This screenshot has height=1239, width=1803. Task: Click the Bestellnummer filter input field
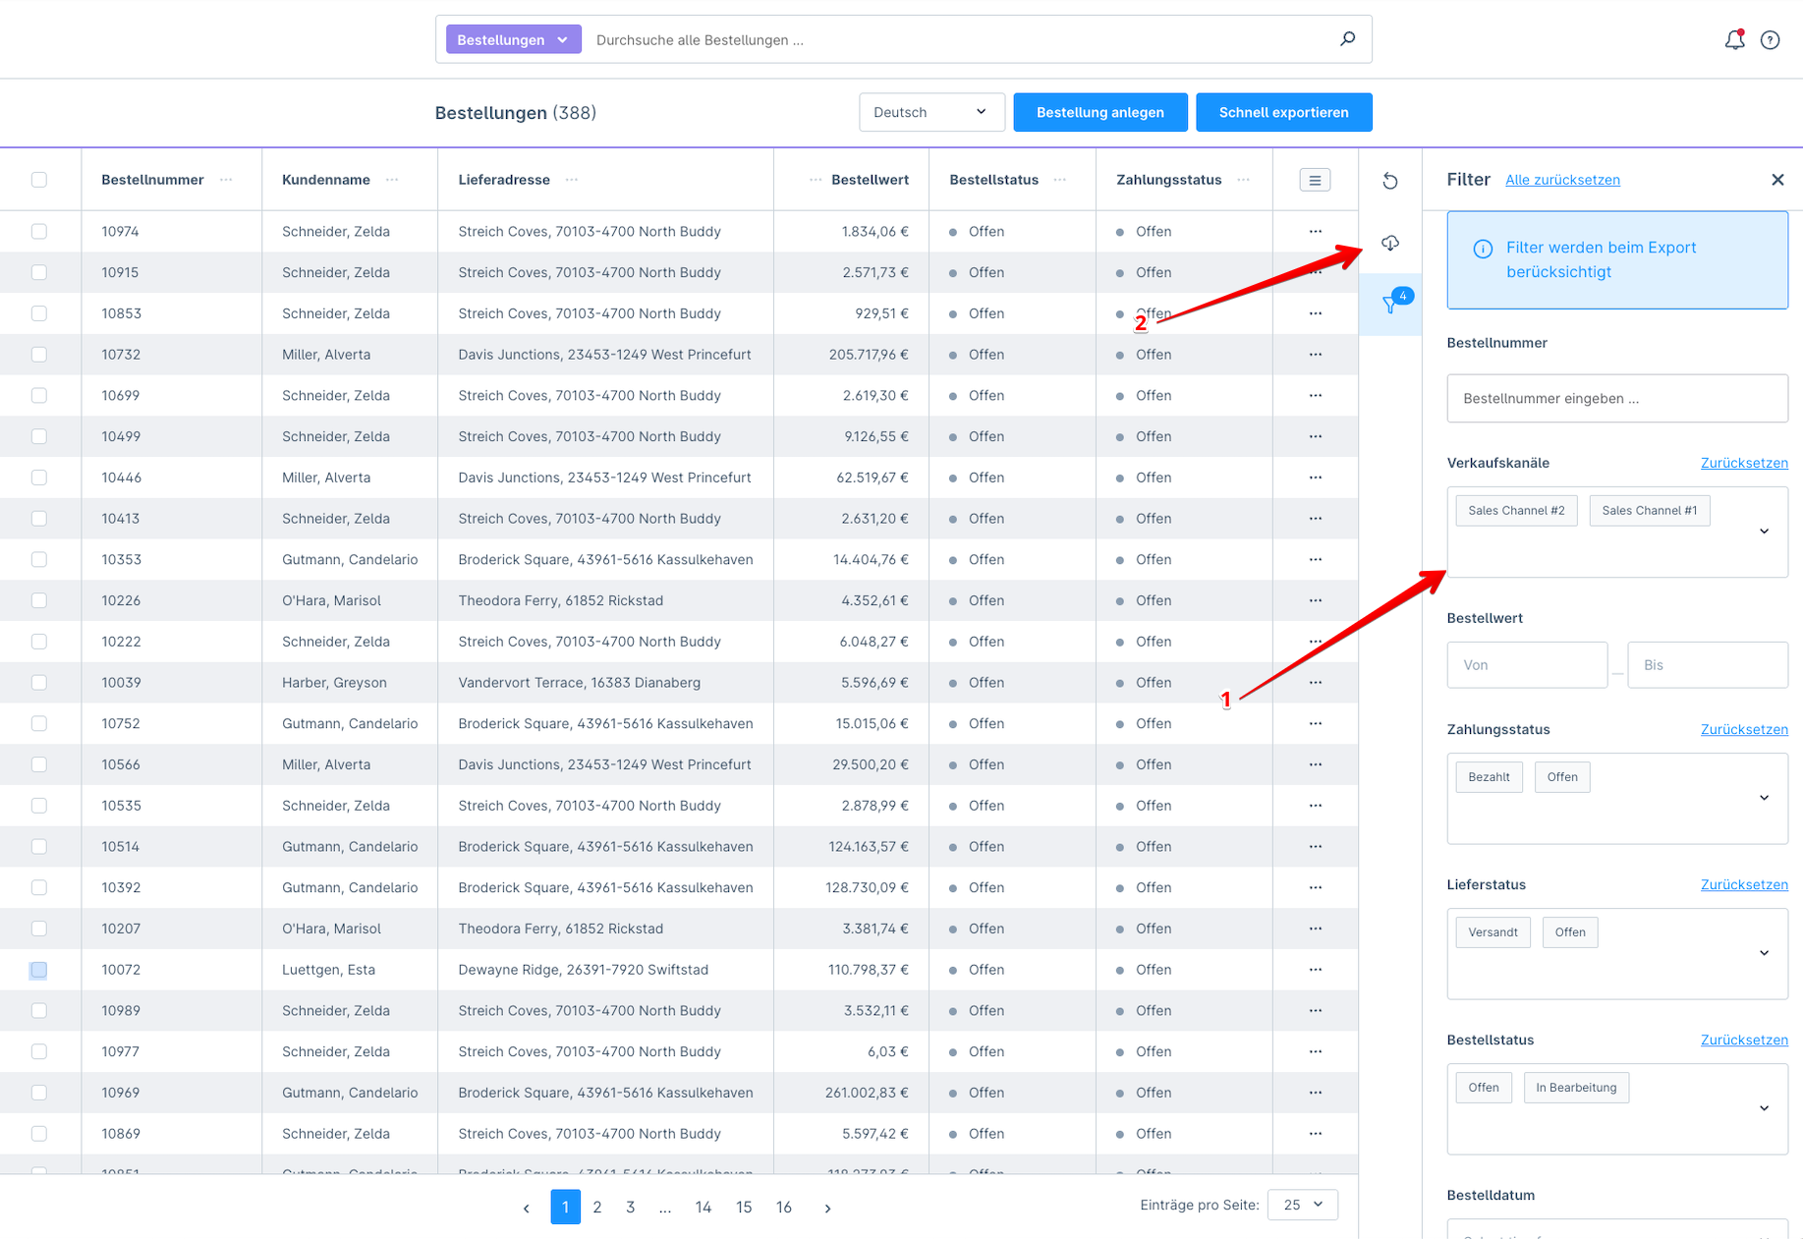pos(1616,399)
